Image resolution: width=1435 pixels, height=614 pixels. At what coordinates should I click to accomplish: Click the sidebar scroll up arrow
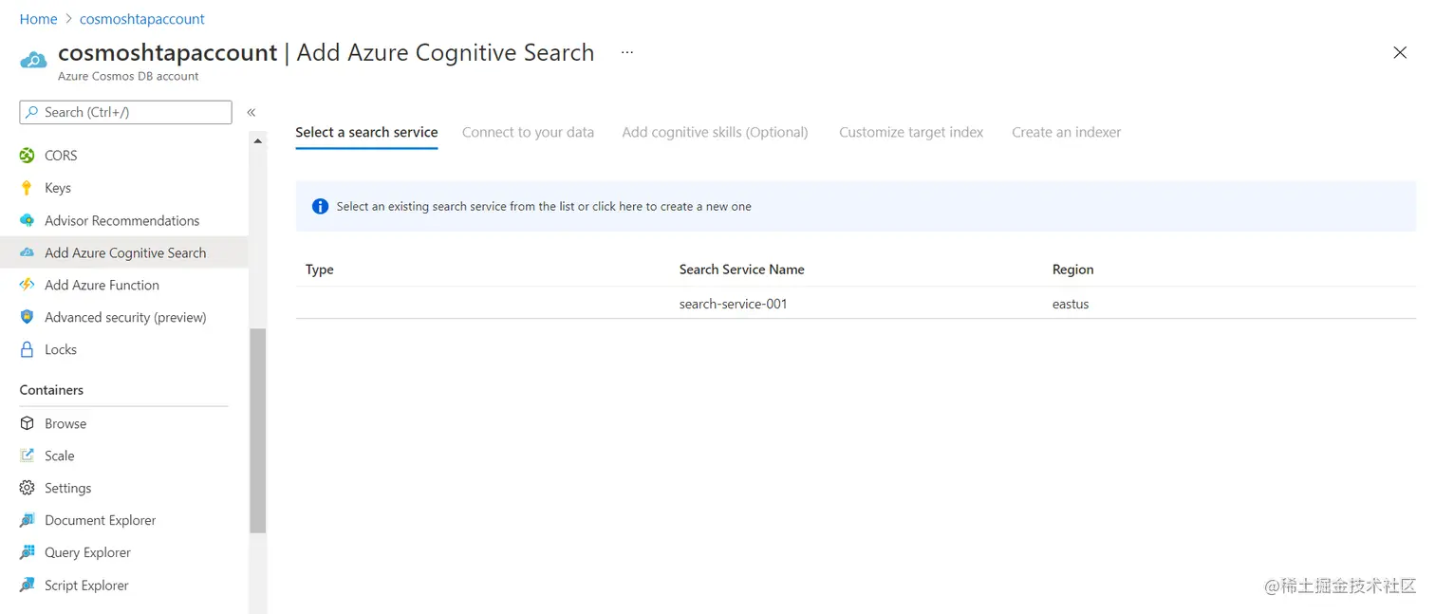pos(257,140)
